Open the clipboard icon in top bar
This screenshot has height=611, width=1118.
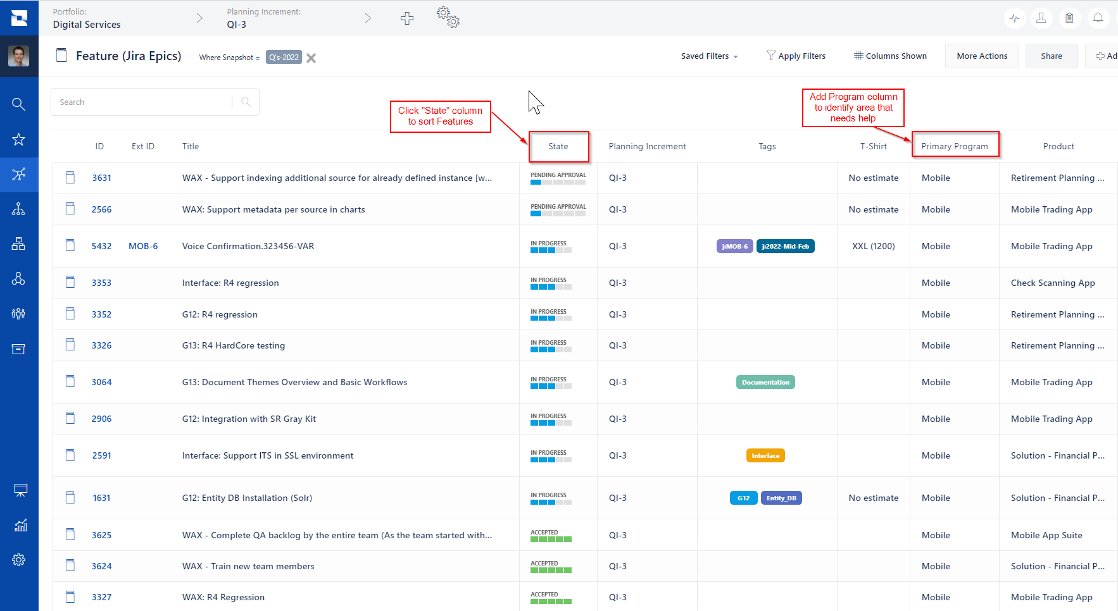[1069, 18]
